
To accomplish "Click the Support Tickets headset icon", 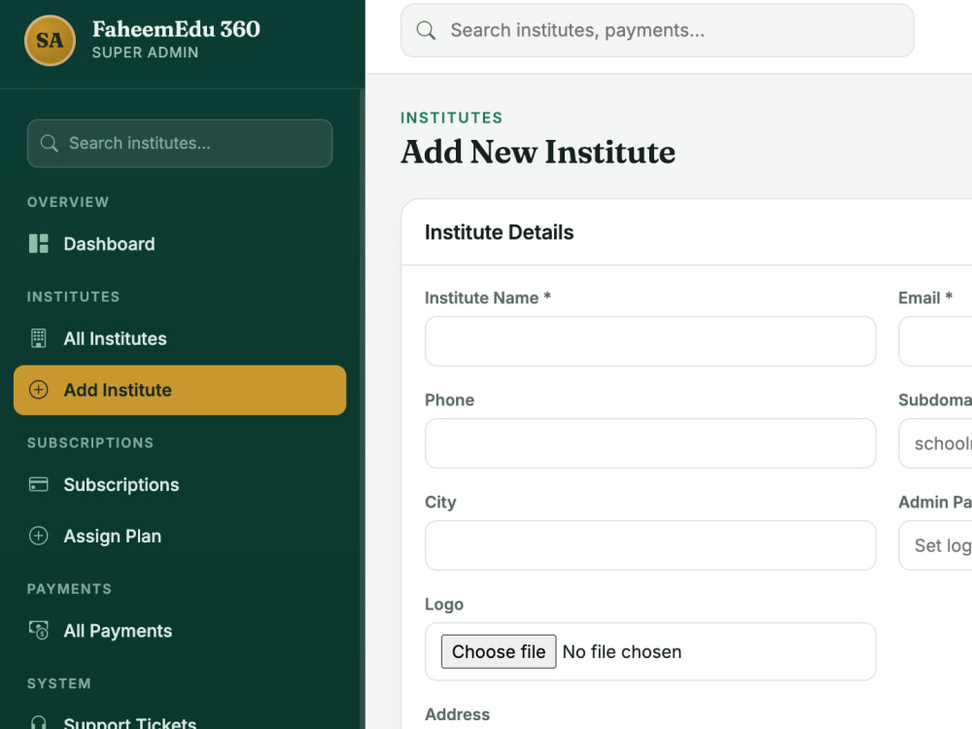I will coord(39,723).
